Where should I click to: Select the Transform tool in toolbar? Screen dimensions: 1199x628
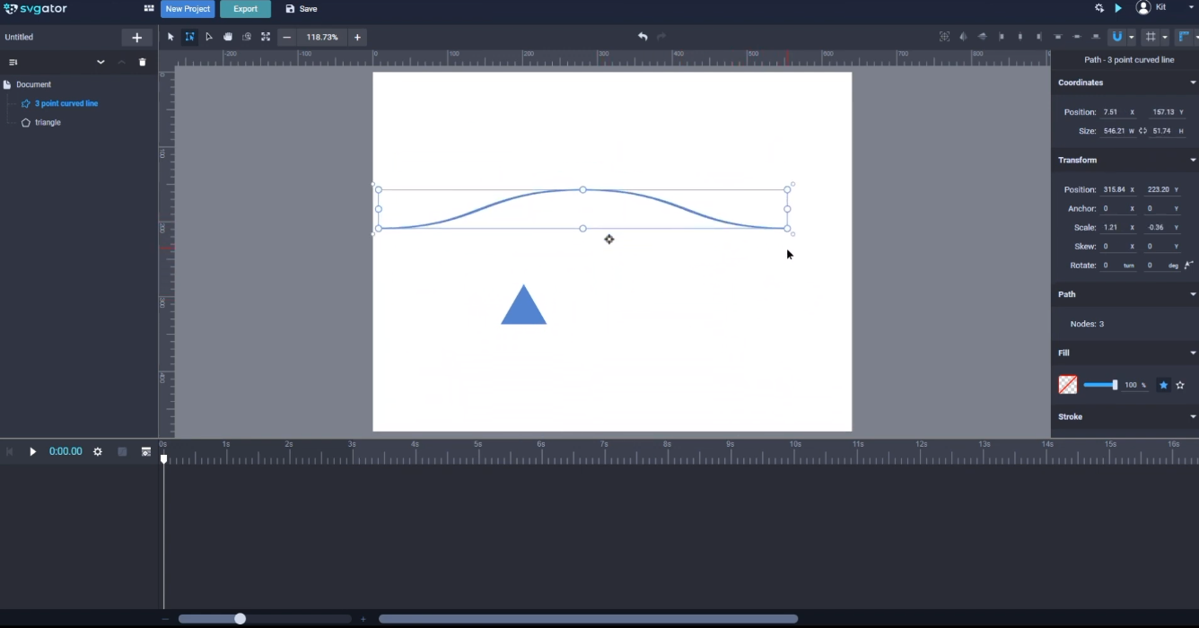189,37
